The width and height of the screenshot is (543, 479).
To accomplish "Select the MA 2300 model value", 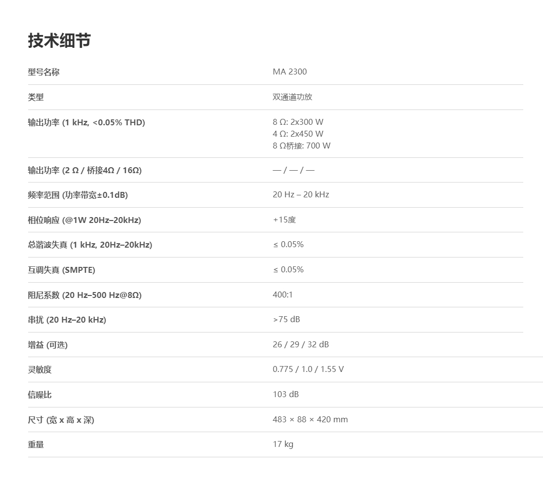I will pos(289,72).
